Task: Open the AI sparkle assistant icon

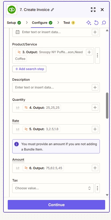Action: (89, 23)
